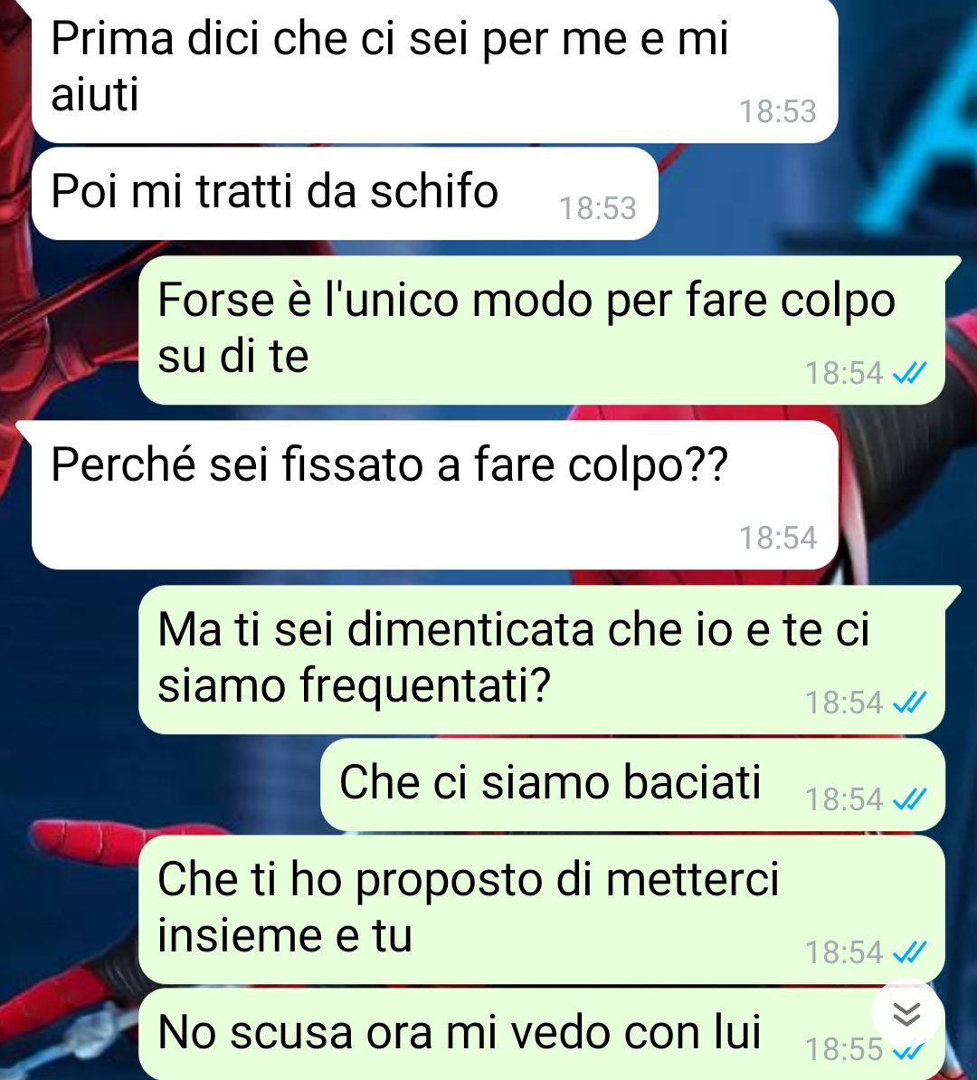The height and width of the screenshot is (1080, 977).
Task: Tap the 'Che ci siamo baciati' message
Action: (632, 785)
